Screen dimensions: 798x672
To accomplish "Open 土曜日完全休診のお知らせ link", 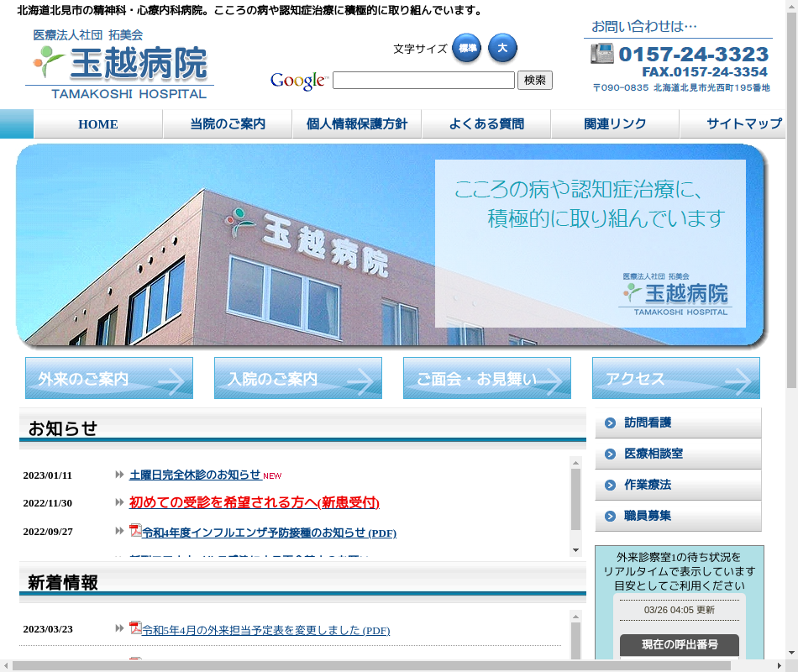I will (195, 475).
